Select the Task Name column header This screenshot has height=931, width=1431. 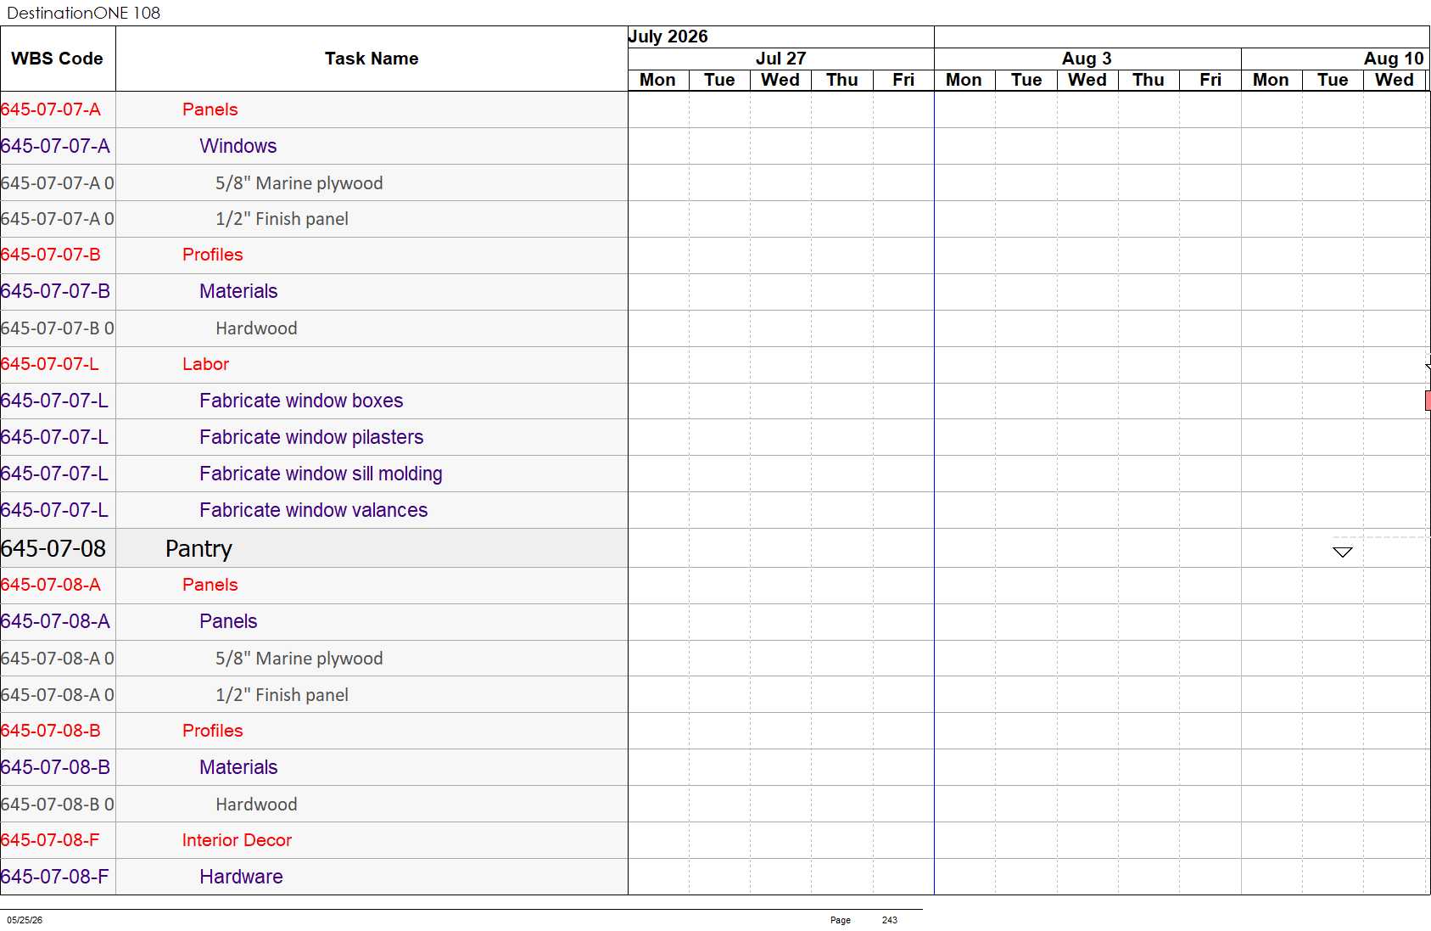point(372,59)
